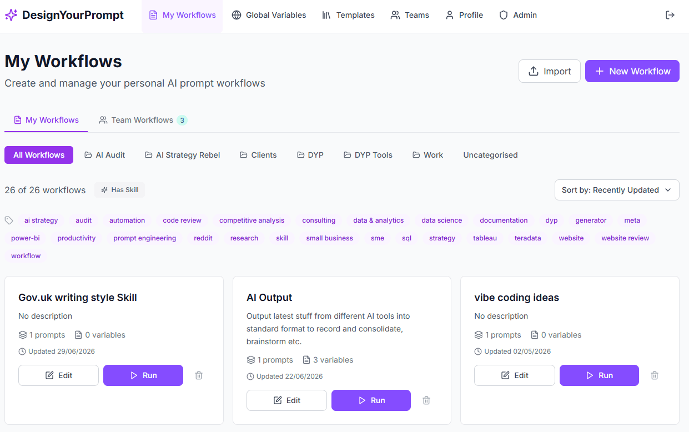Image resolution: width=689 pixels, height=432 pixels.
Task: Run the vibe coding ideas workflow
Action: click(x=599, y=375)
